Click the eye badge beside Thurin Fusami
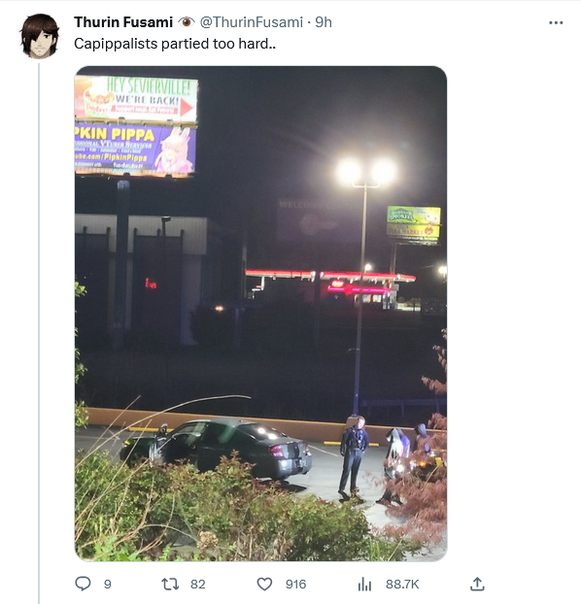Screen dimensions: 581x604 coord(186,22)
